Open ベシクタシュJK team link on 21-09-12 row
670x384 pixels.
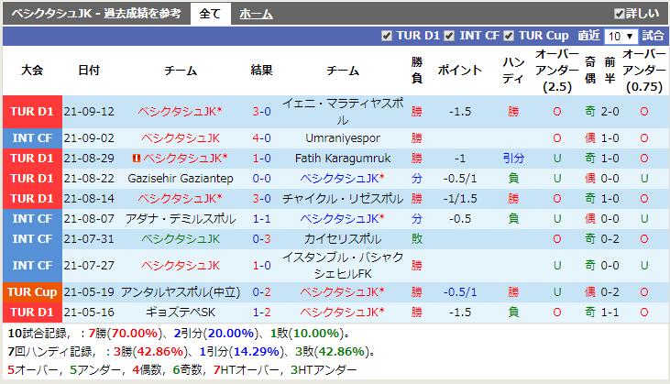click(x=180, y=112)
